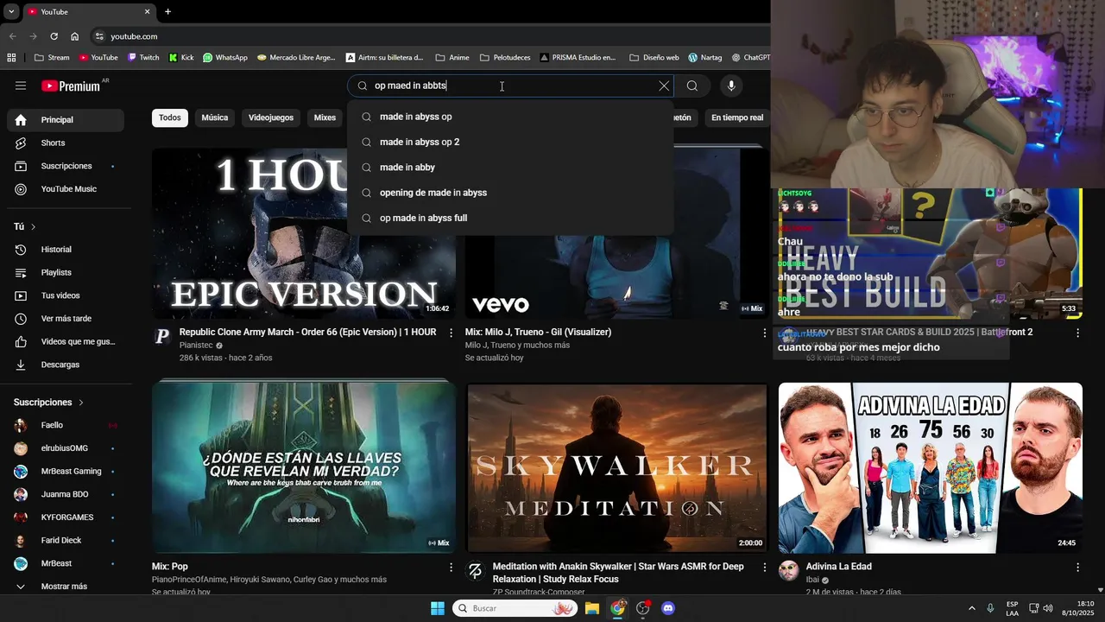Open Principal in the sidebar
1105x622 pixels.
pos(66,120)
